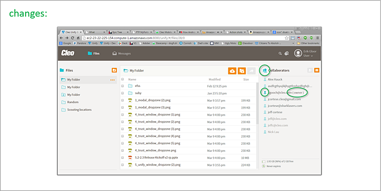Click the owner person icon beside gooch@cleo.com
Image resolution: width=381 pixels, height=191 pixels.
[x=265, y=92]
